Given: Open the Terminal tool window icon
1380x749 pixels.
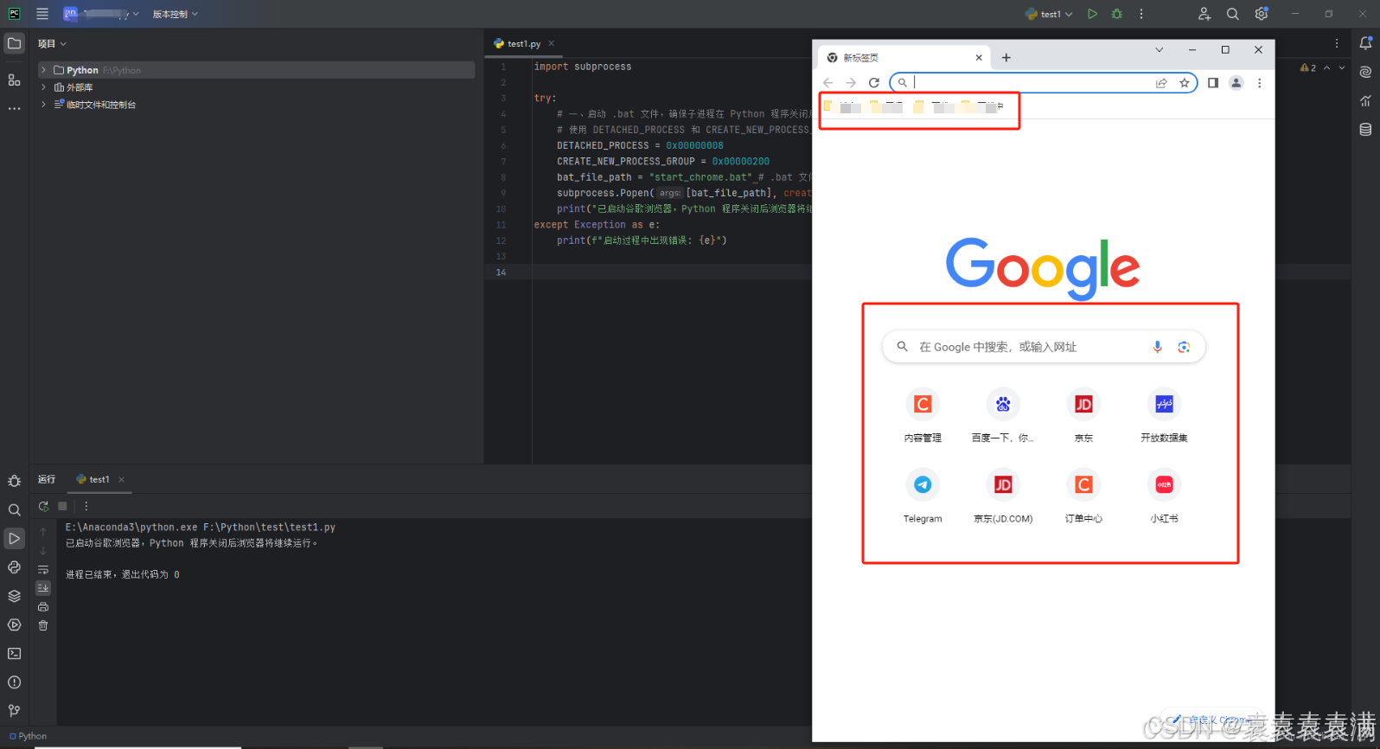Looking at the screenshot, I should [x=15, y=654].
